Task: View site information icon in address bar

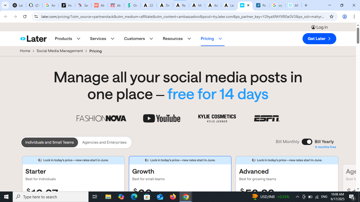Action: (36, 17)
